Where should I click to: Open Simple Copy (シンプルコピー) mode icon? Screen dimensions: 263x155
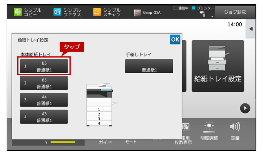pyautogui.click(x=18, y=12)
